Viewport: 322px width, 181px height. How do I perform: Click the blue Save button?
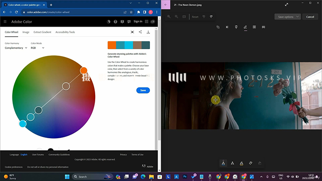pyautogui.click(x=143, y=90)
